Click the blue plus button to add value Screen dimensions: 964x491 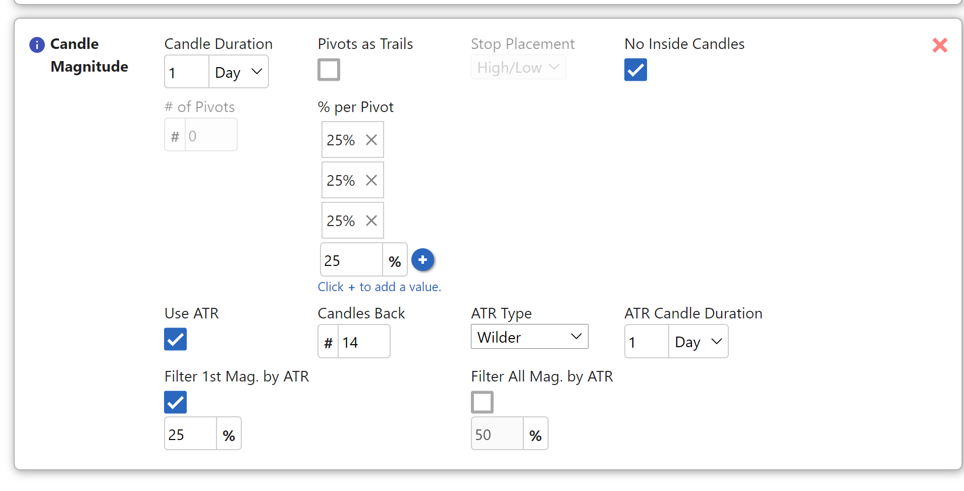[423, 260]
